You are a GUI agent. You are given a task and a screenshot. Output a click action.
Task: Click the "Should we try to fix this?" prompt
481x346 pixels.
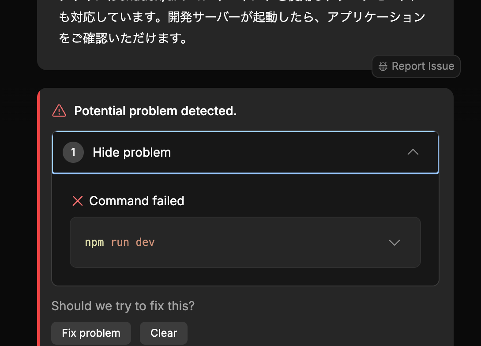123,306
